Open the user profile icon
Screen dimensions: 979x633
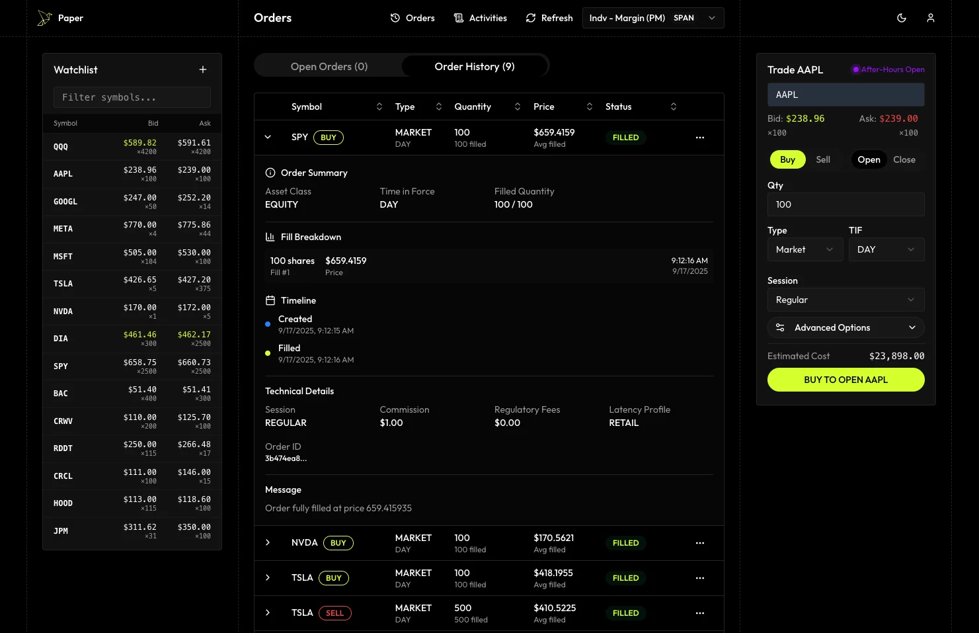pos(930,18)
